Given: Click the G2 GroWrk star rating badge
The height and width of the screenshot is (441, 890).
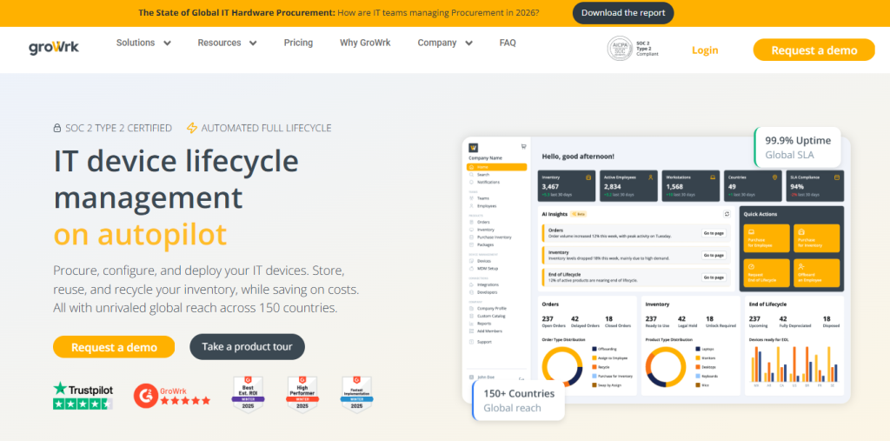Looking at the screenshot, I should [x=172, y=396].
